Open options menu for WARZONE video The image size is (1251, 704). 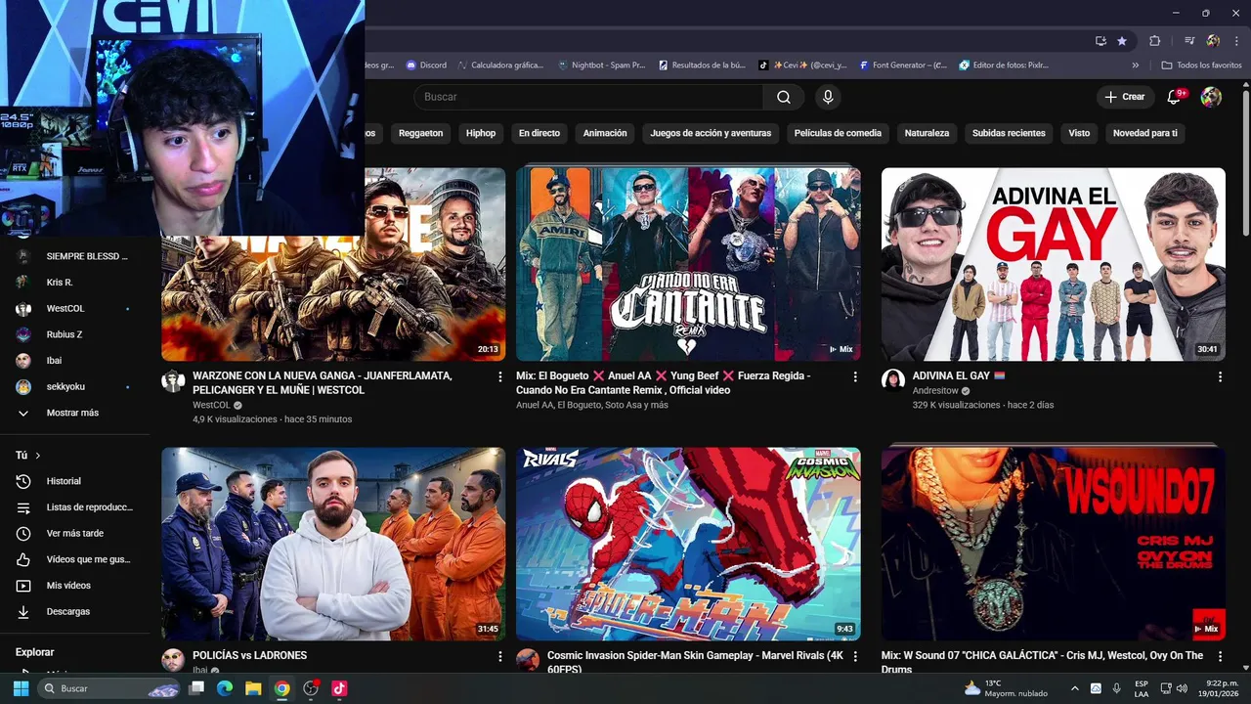(x=500, y=376)
